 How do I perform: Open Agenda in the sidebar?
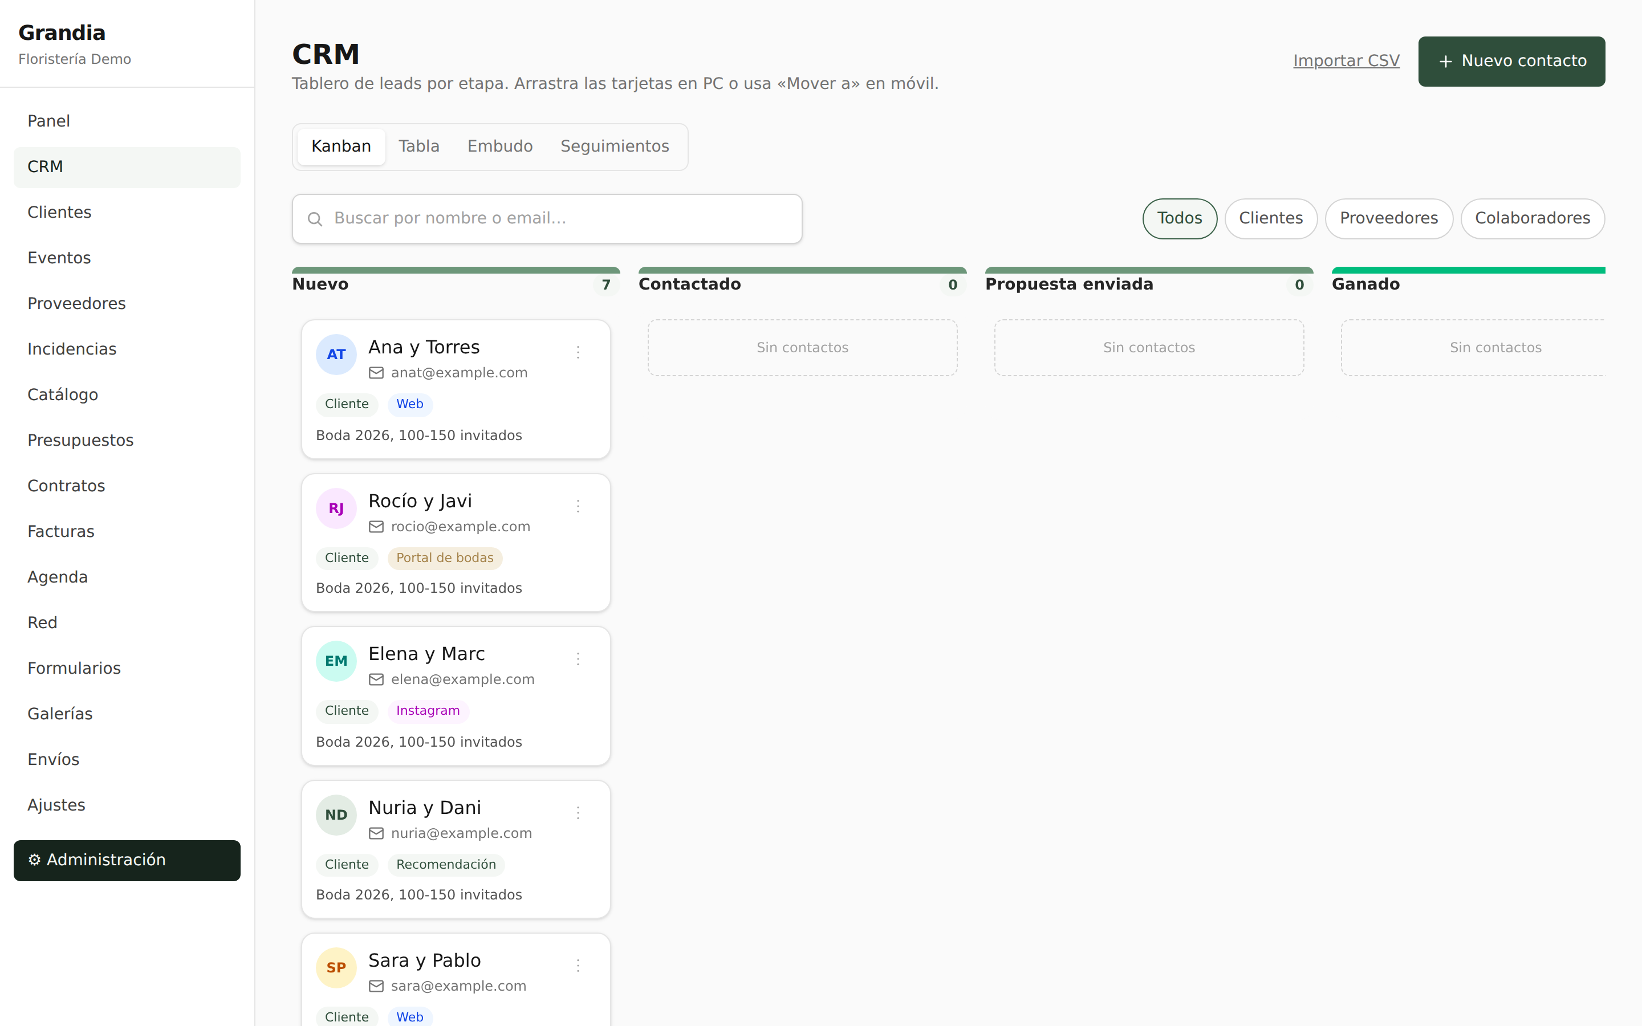click(x=127, y=577)
